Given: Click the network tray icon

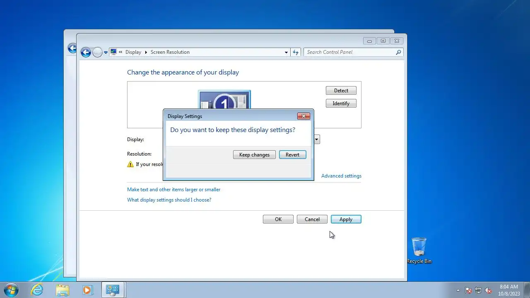Looking at the screenshot, I should (x=478, y=290).
